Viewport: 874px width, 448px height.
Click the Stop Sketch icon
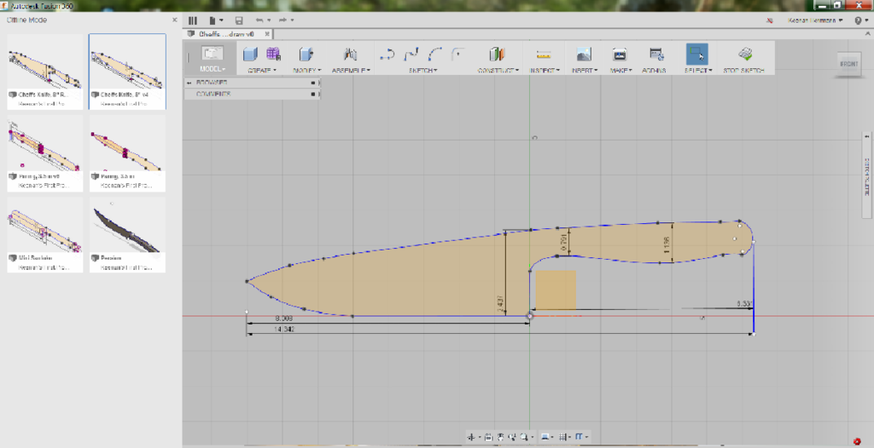tap(744, 54)
